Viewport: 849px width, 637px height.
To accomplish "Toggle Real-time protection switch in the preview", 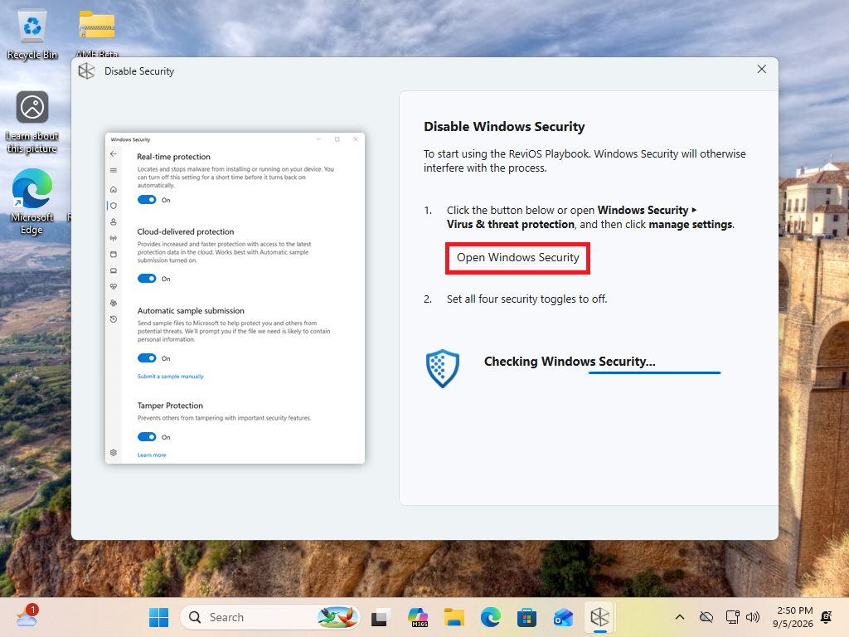I will [x=147, y=200].
